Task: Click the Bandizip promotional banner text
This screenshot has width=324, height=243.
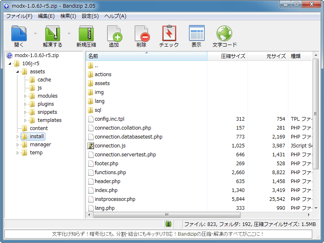Action: 158,234
